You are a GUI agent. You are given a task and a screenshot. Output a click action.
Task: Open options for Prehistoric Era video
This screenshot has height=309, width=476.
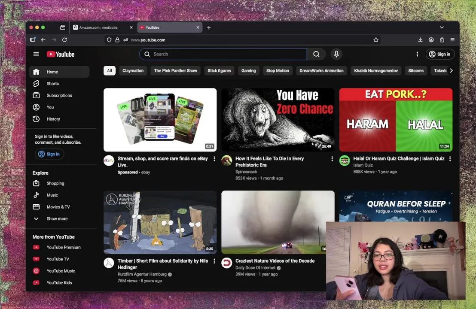pyautogui.click(x=332, y=159)
